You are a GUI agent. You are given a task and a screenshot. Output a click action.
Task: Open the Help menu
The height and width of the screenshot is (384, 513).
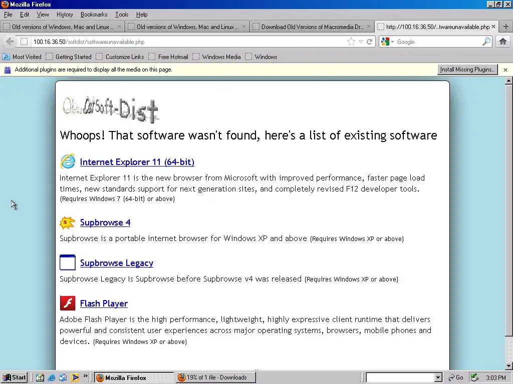point(142,14)
